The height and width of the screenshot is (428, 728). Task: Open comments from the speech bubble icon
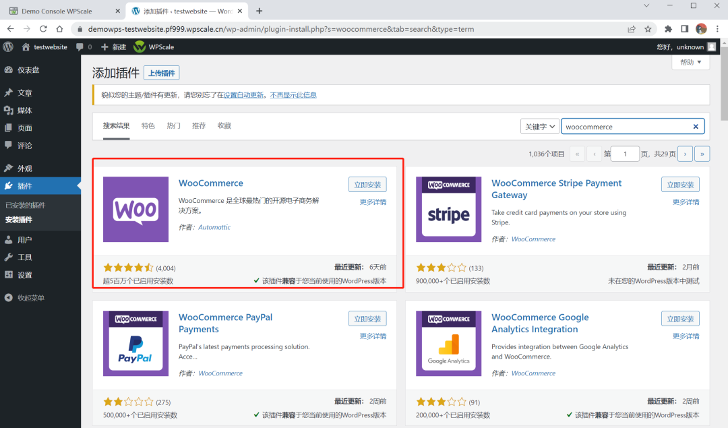click(80, 47)
